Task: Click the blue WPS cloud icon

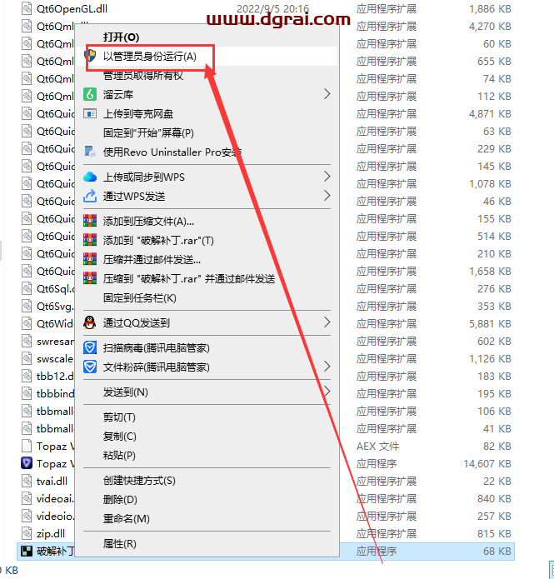Action: 90,177
